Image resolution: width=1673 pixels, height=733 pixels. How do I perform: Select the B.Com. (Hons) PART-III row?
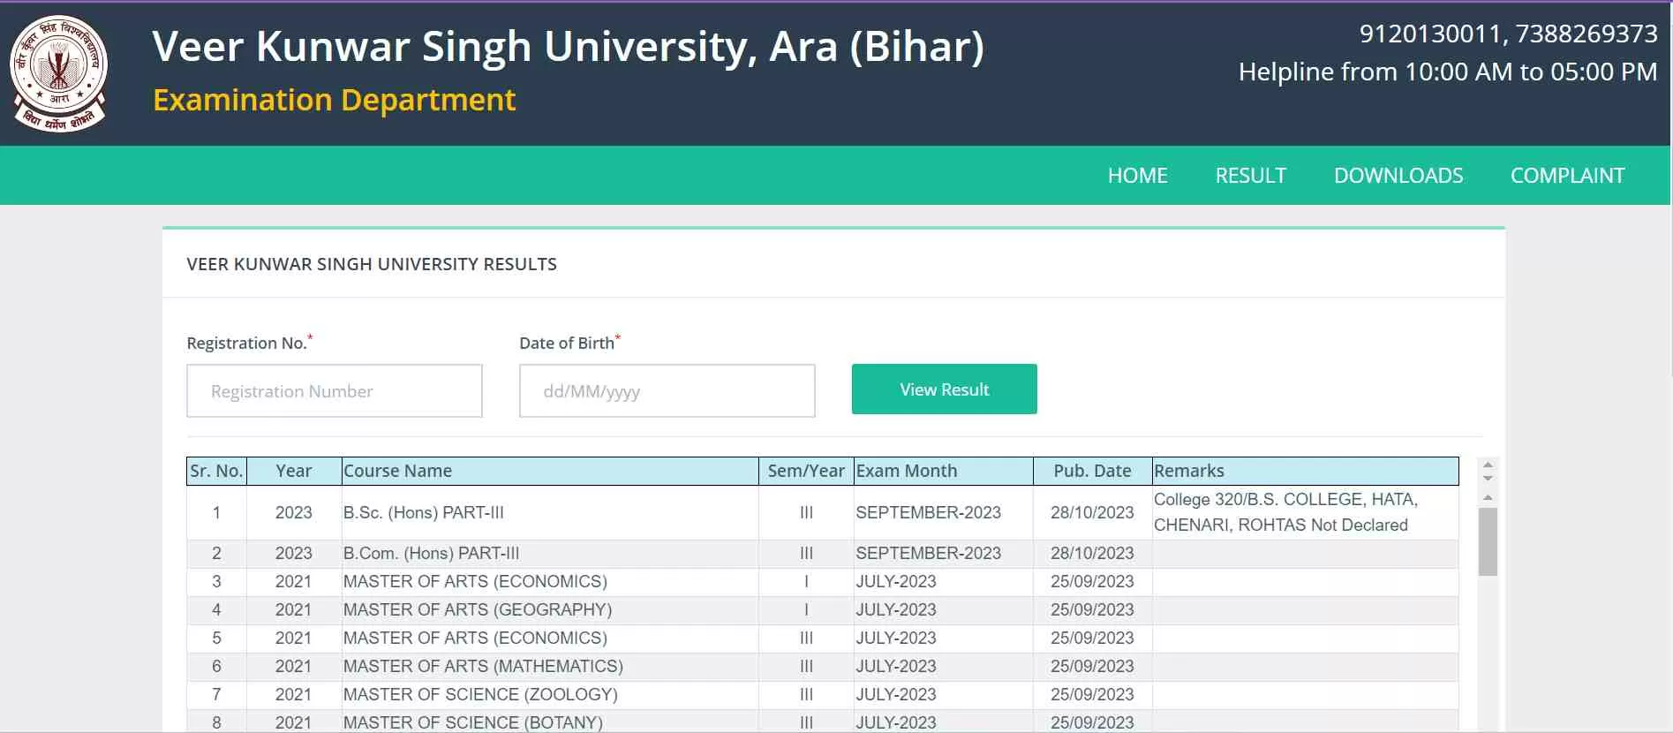pyautogui.click(x=822, y=554)
